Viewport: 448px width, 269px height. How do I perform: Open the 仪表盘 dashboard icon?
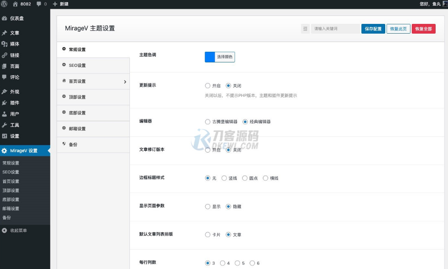coord(4,18)
